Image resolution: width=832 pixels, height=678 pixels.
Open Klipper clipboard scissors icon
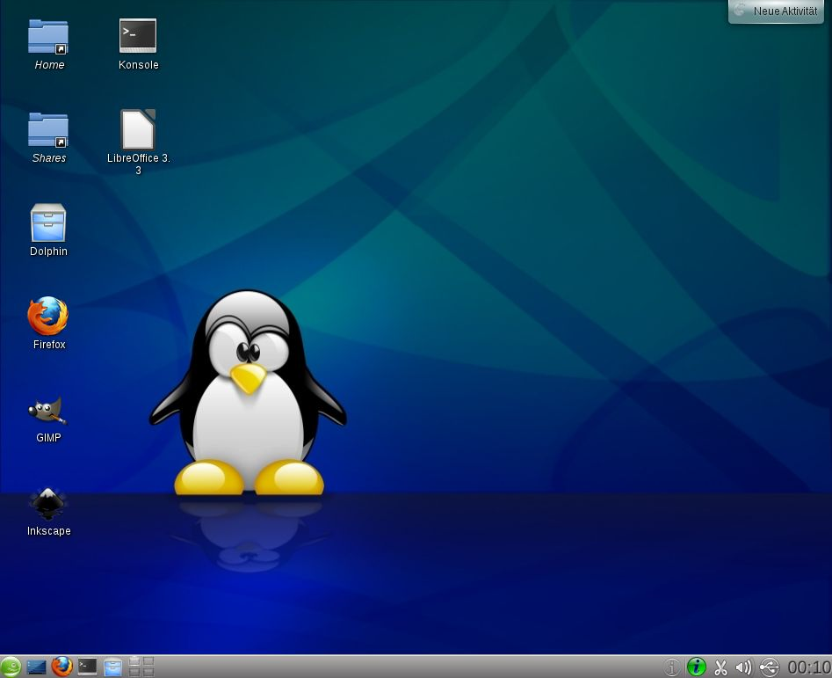(x=720, y=667)
